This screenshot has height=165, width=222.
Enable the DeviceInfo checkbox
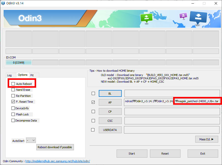[13, 108]
